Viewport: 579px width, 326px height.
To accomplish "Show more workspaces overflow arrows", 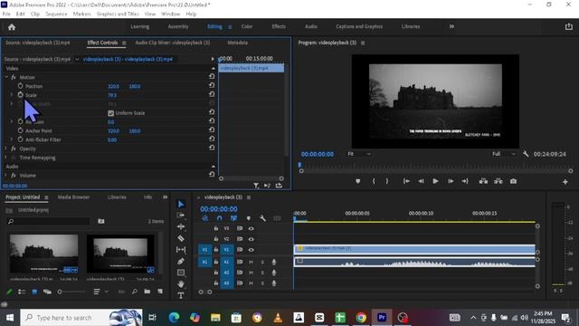I will click(451, 26).
